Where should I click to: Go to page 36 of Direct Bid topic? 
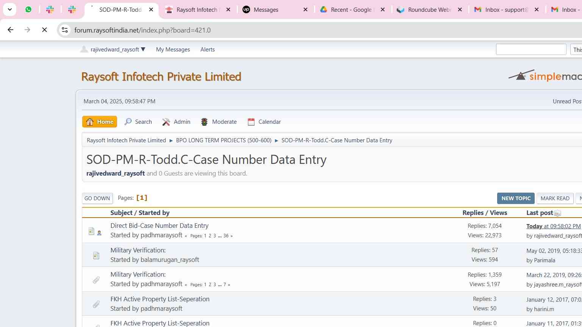point(226,236)
